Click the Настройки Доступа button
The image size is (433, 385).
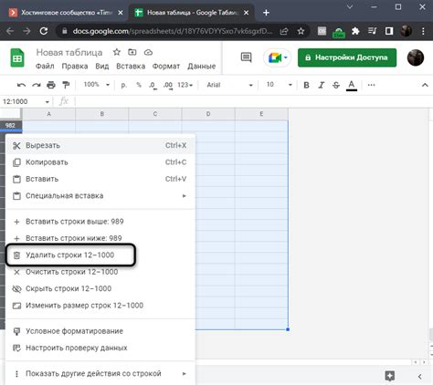point(347,57)
